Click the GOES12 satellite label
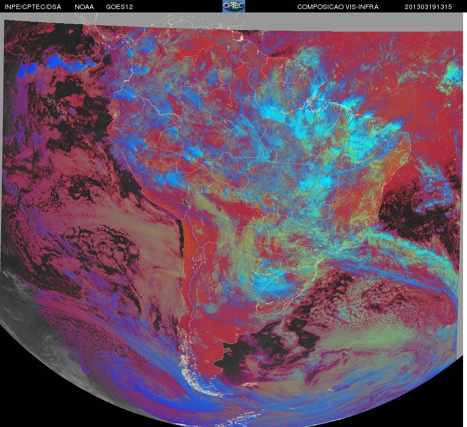This screenshot has height=427, width=467. [119, 7]
